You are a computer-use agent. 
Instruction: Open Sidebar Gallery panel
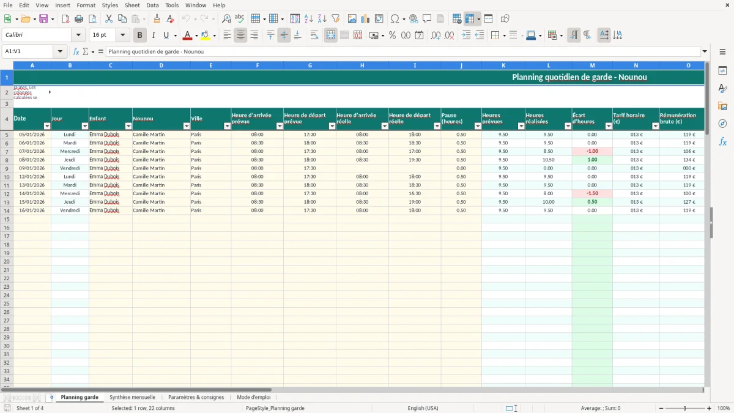[x=722, y=106]
